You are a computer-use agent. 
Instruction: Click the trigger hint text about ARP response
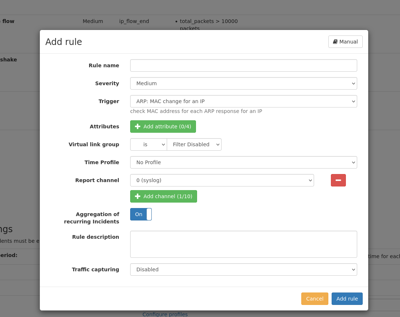coord(196,111)
